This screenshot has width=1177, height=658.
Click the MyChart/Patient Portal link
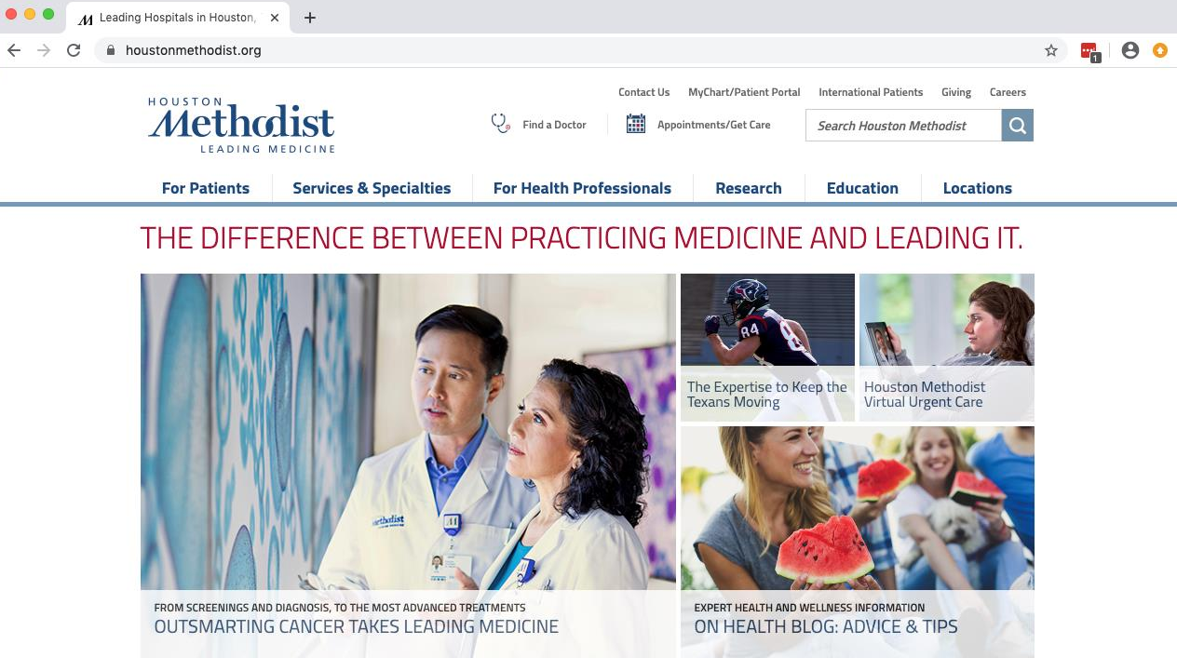point(744,92)
